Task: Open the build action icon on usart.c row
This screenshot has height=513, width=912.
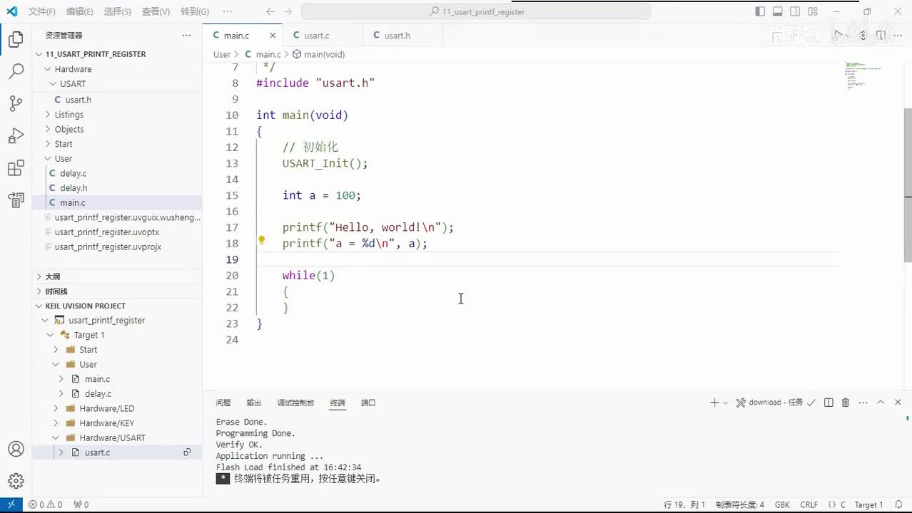Action: pyautogui.click(x=187, y=452)
